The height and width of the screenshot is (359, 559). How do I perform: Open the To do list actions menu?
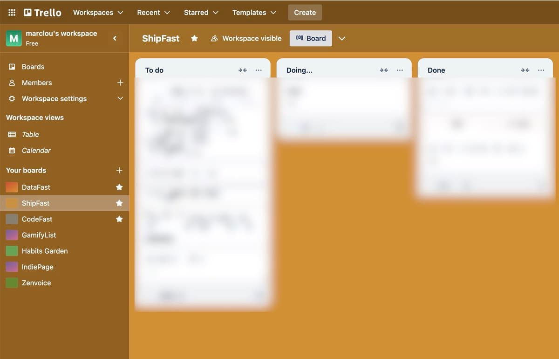coord(259,70)
